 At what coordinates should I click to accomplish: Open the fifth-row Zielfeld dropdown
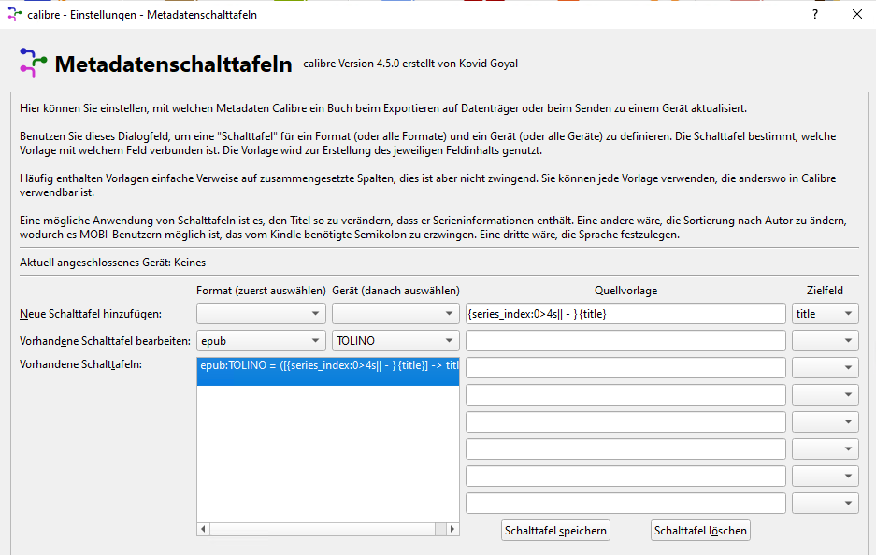coord(826,421)
